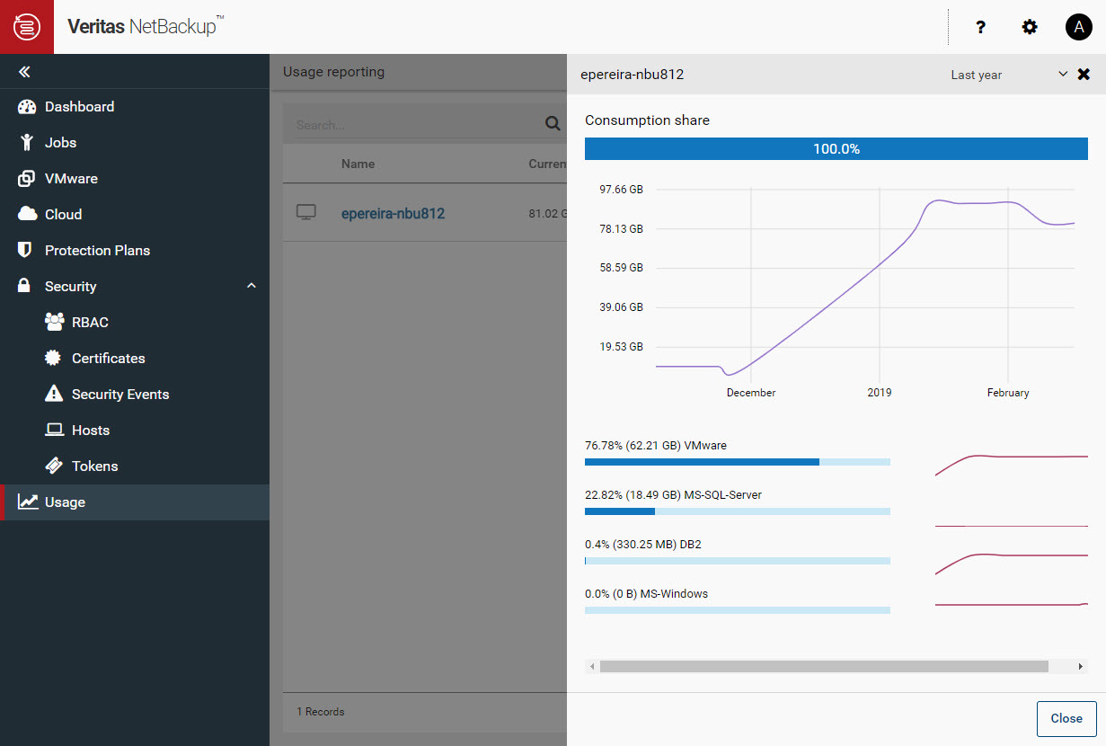Click the scrollbar left arrow
Viewport: 1106px width, 746px height.
pos(591,667)
